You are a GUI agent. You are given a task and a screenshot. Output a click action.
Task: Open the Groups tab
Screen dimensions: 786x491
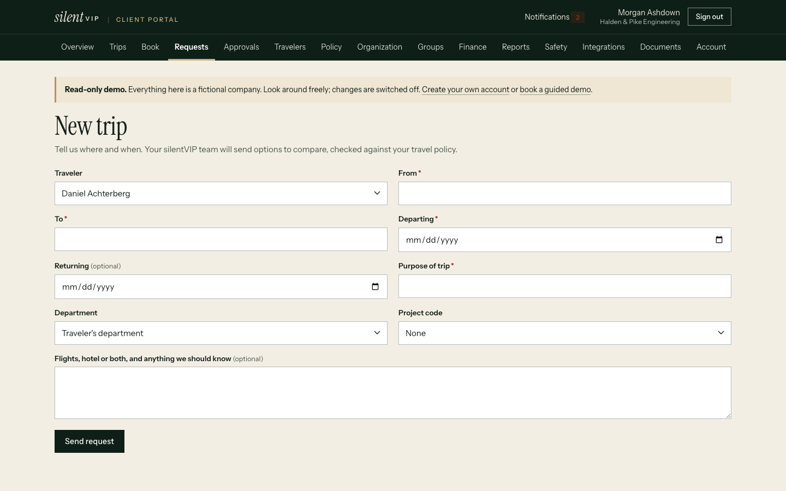point(431,47)
